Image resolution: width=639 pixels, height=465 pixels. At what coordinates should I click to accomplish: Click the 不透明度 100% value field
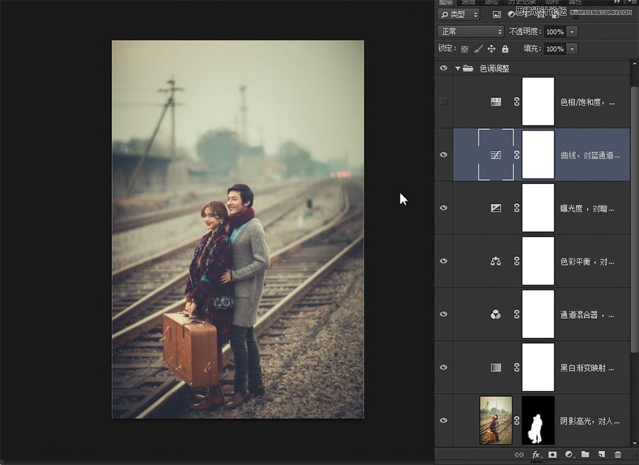pyautogui.click(x=555, y=31)
